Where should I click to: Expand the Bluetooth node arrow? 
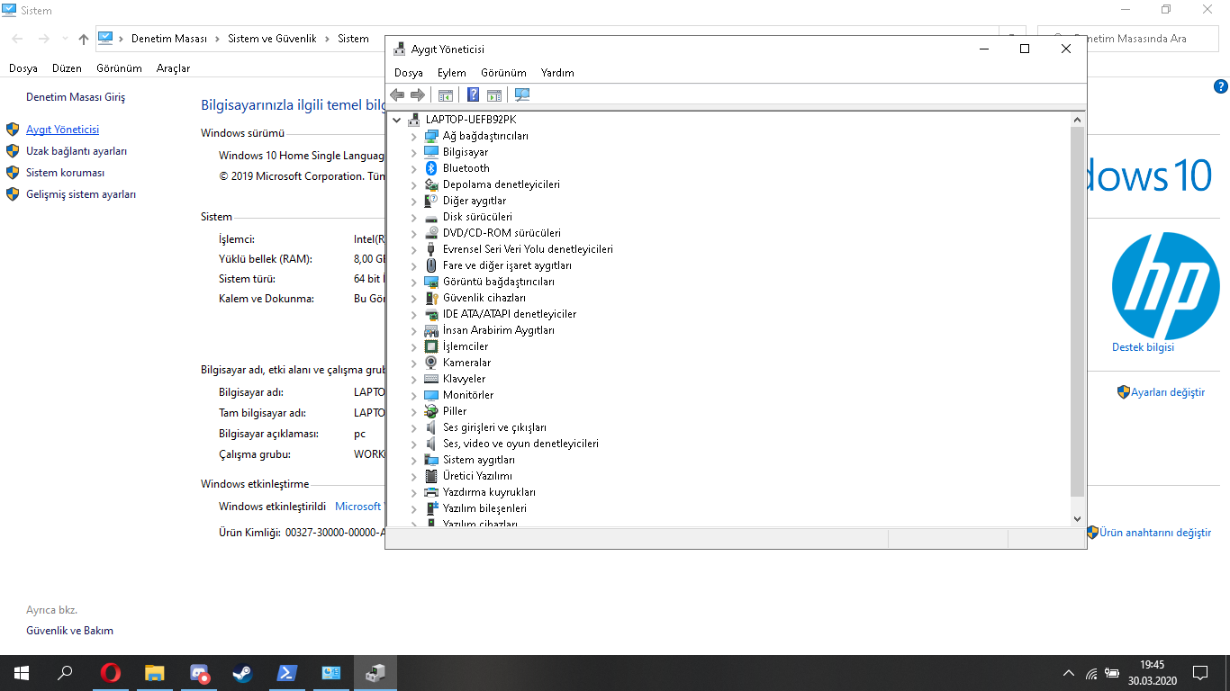(414, 168)
